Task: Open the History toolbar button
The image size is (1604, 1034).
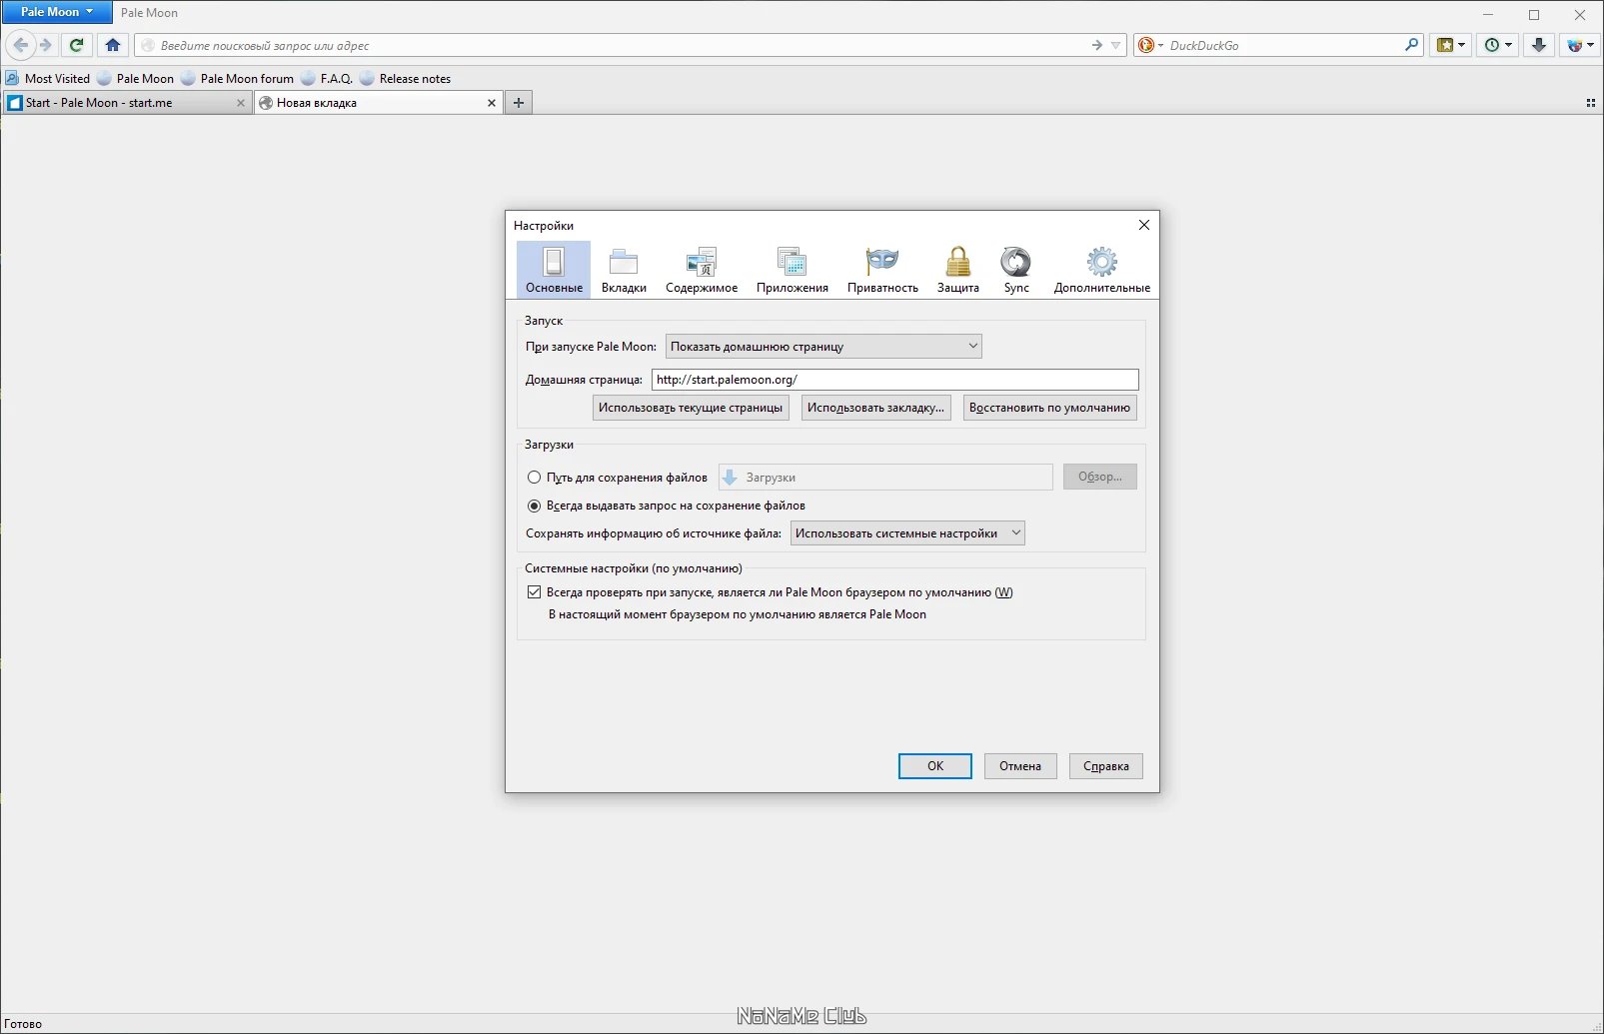Action: point(1497,45)
